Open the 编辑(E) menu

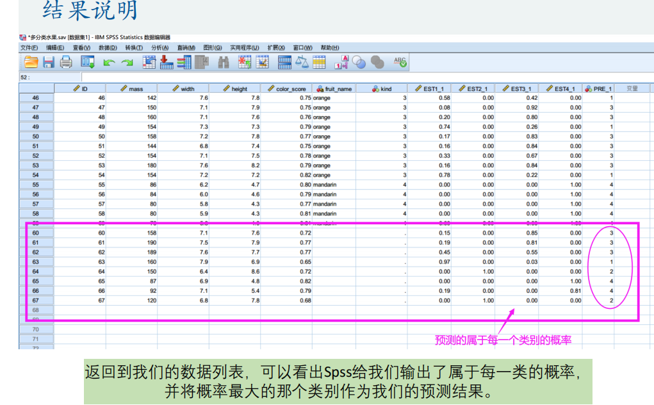(x=55, y=47)
